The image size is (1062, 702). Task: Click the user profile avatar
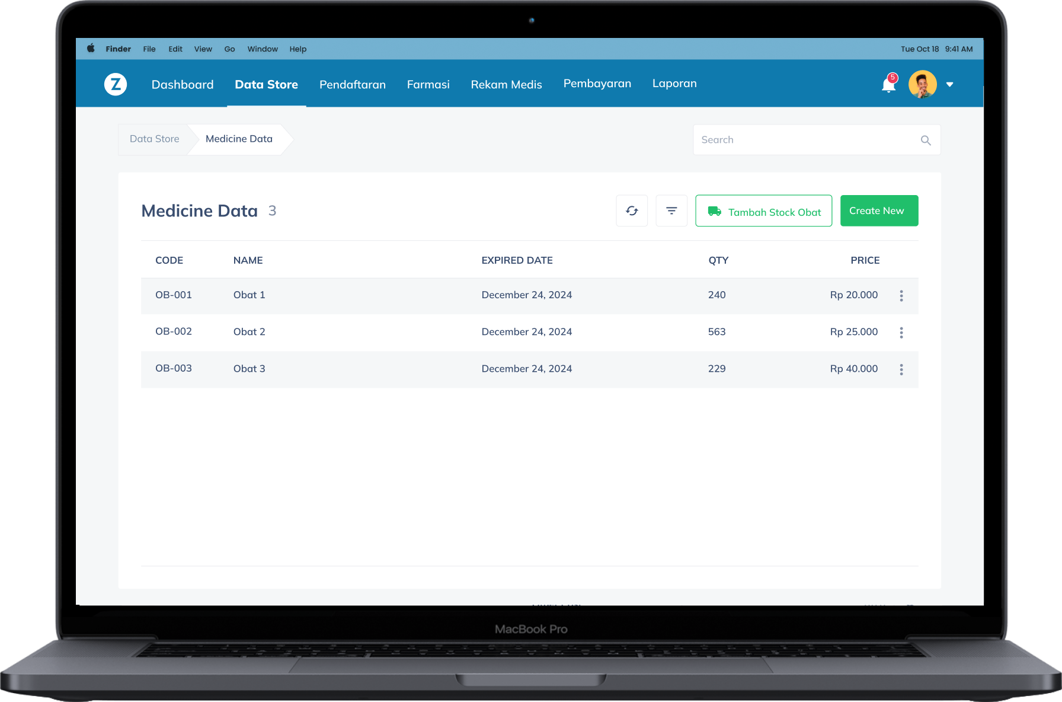[922, 84]
